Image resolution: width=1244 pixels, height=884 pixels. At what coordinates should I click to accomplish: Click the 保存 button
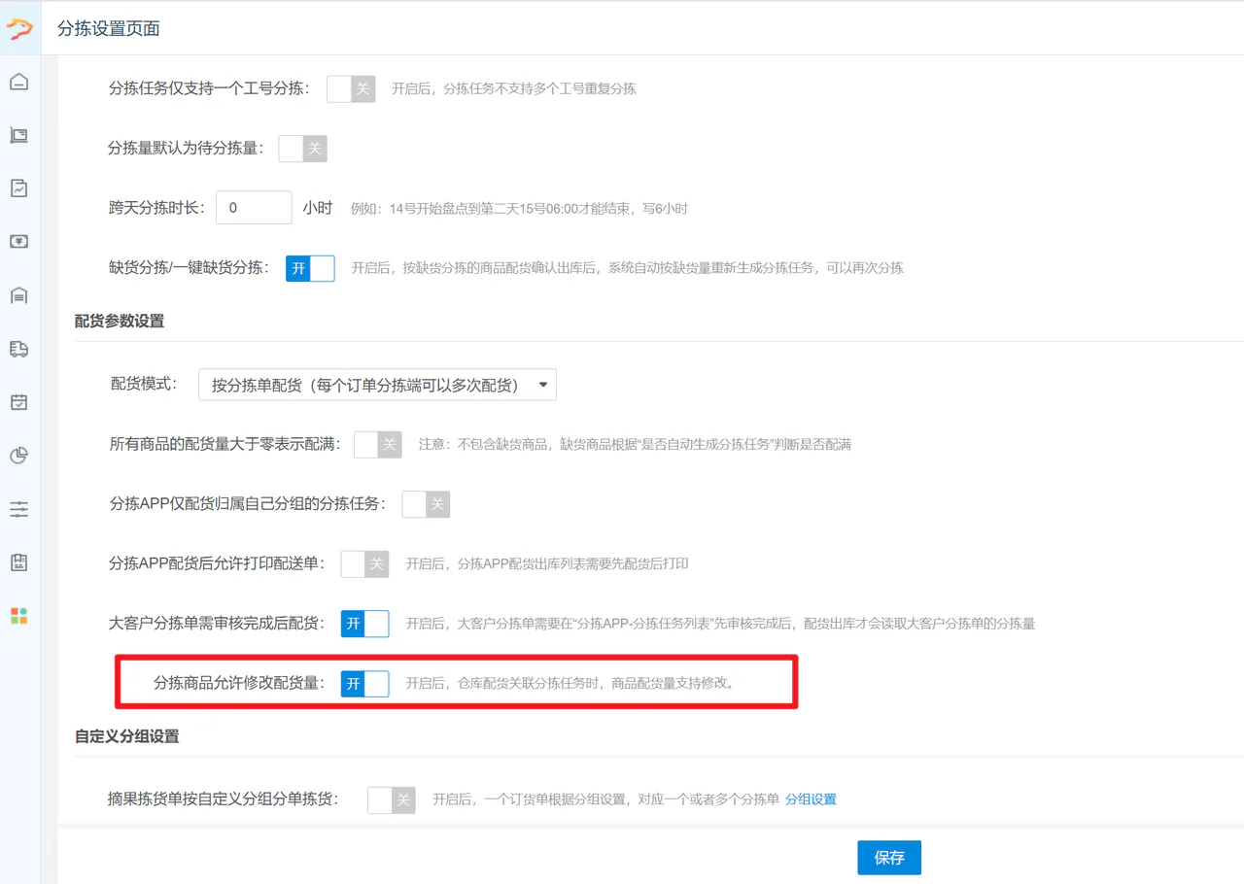889,858
